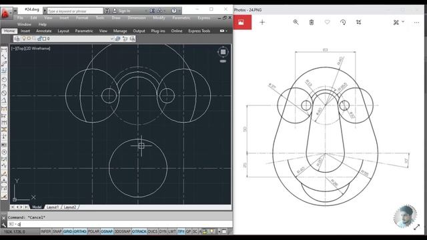The height and width of the screenshot is (240, 427).
Task: Click layer 0 color swatch
Action: pyautogui.click(x=44, y=39)
